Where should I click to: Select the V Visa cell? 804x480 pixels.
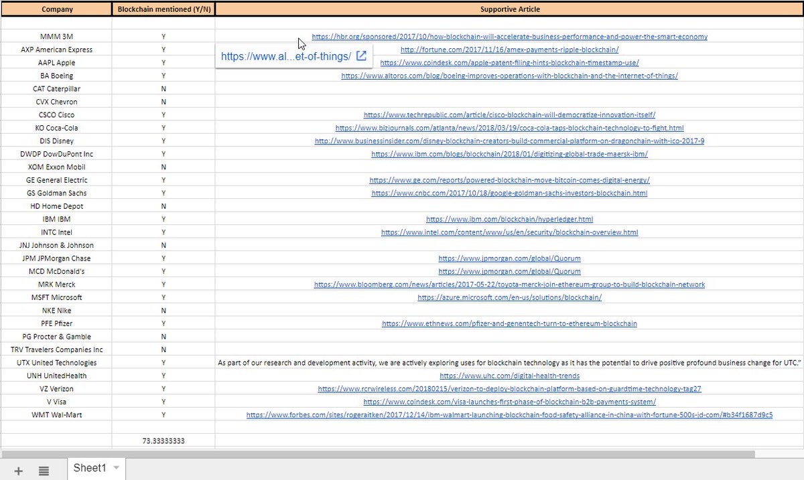[56, 402]
